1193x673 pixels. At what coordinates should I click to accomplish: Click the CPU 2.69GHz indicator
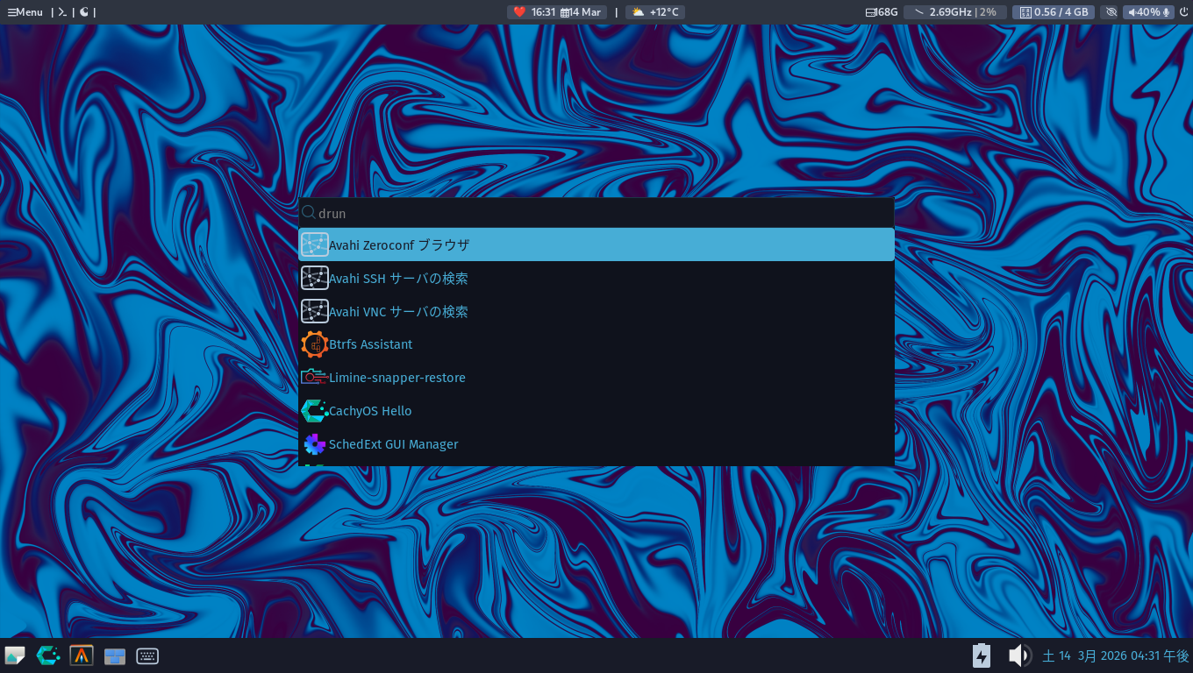click(955, 12)
